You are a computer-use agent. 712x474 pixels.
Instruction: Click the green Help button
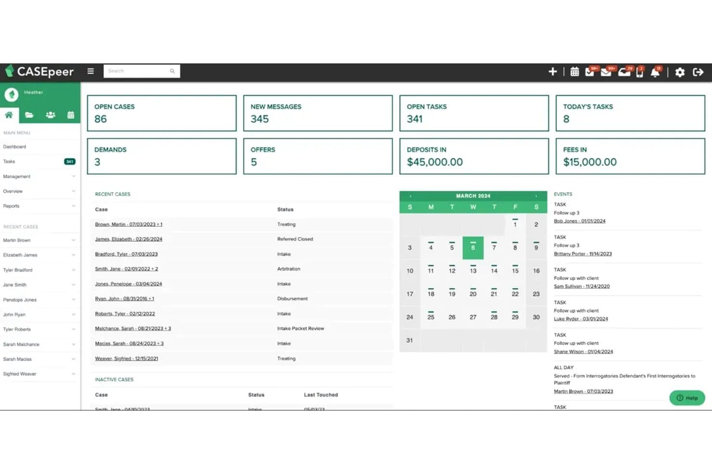coord(687,398)
